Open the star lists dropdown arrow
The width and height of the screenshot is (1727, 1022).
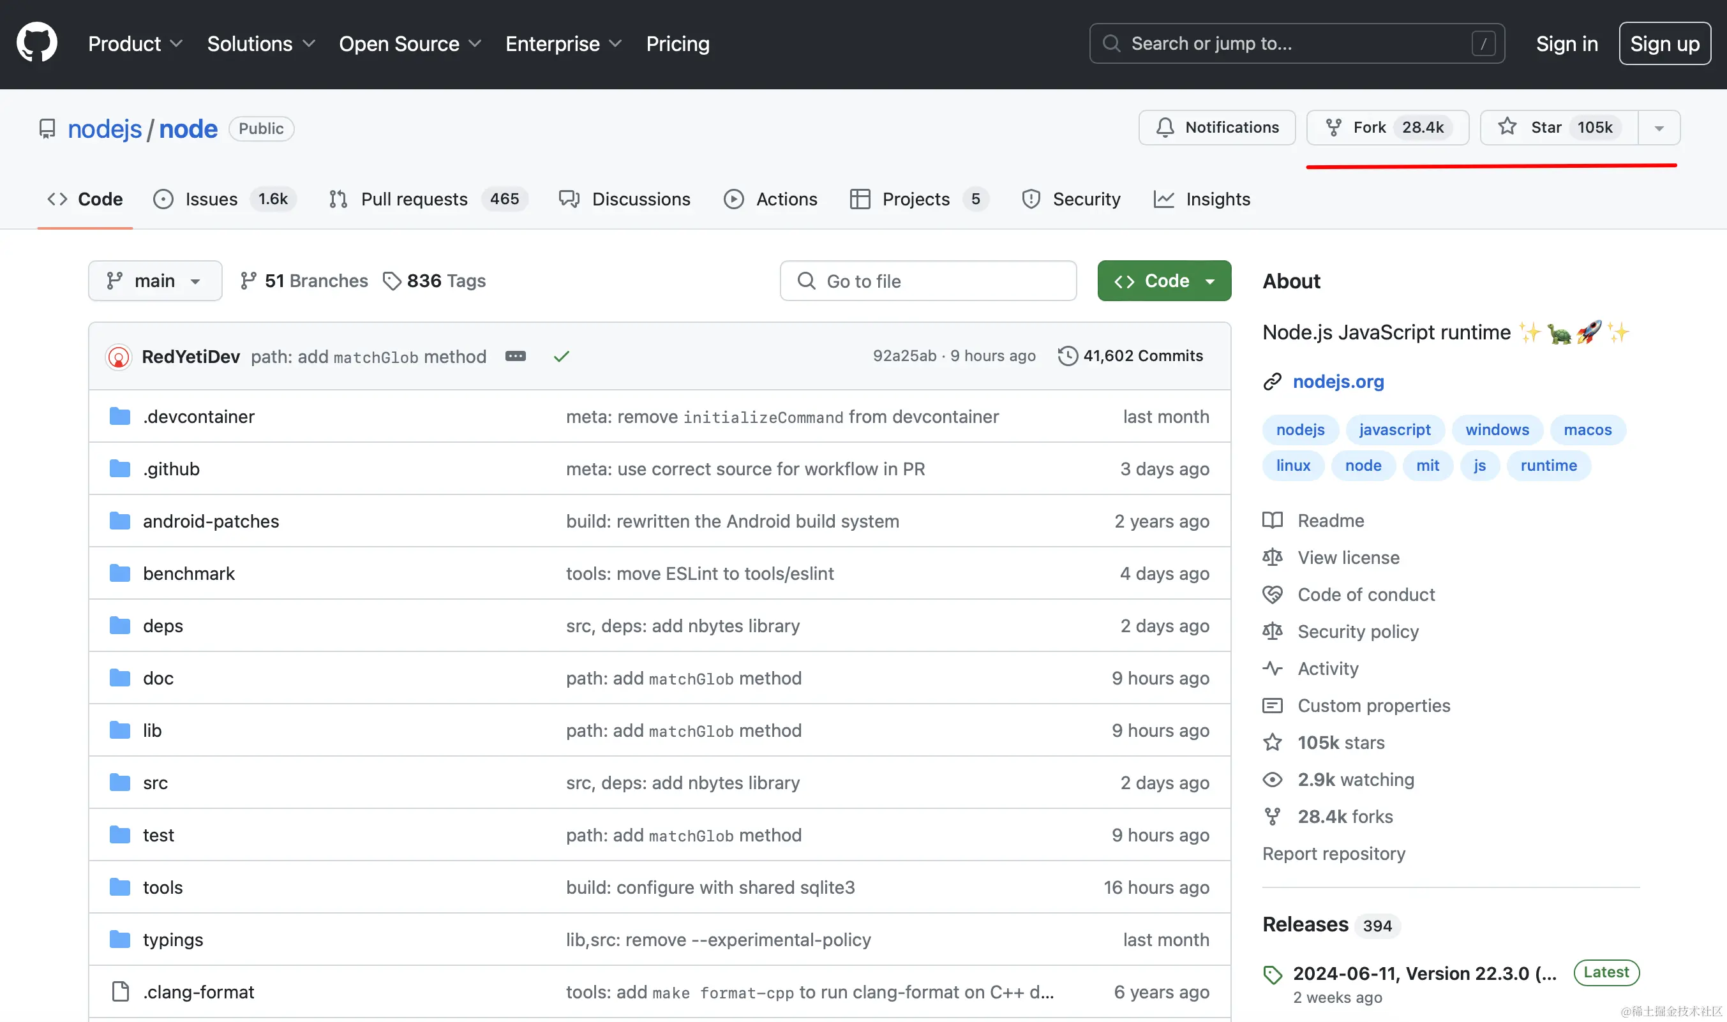coord(1659,128)
